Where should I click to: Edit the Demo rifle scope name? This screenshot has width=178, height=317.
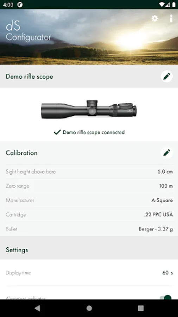point(167,76)
